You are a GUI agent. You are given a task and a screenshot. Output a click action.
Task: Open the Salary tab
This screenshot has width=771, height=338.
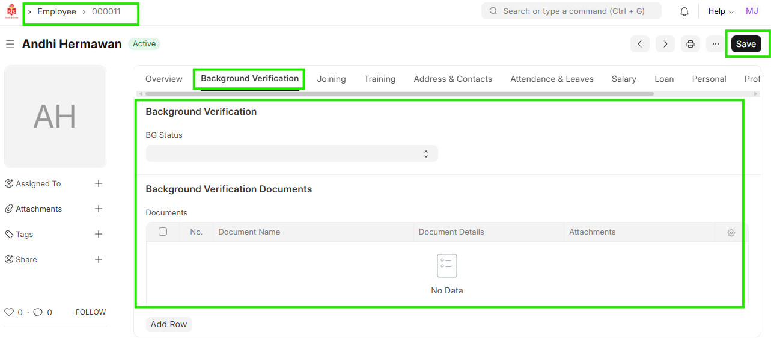(623, 79)
